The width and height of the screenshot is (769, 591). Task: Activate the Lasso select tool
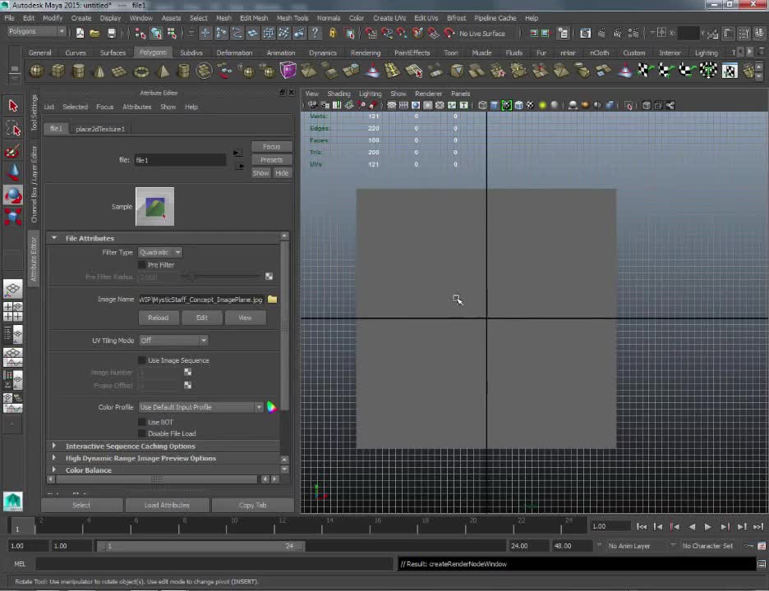12,129
